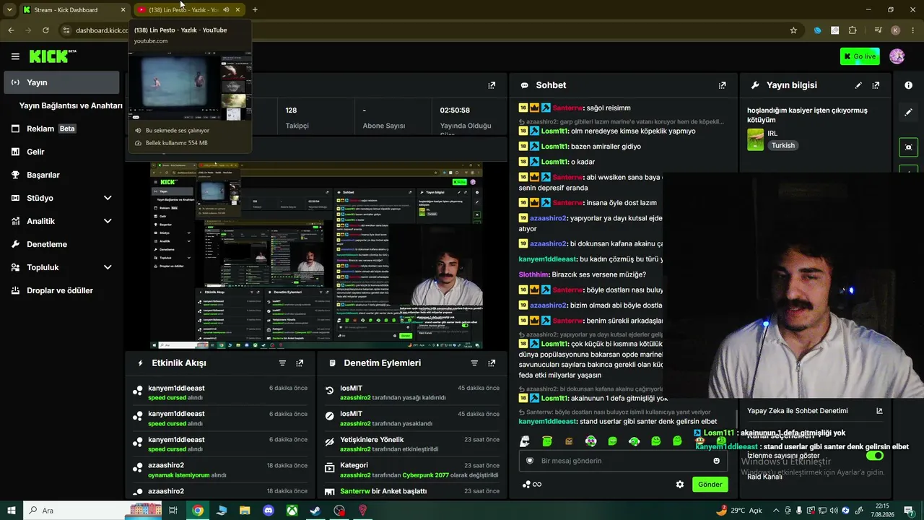This screenshot has width=924, height=520.
Task: Pop out the stream stats panel
Action: point(492,85)
